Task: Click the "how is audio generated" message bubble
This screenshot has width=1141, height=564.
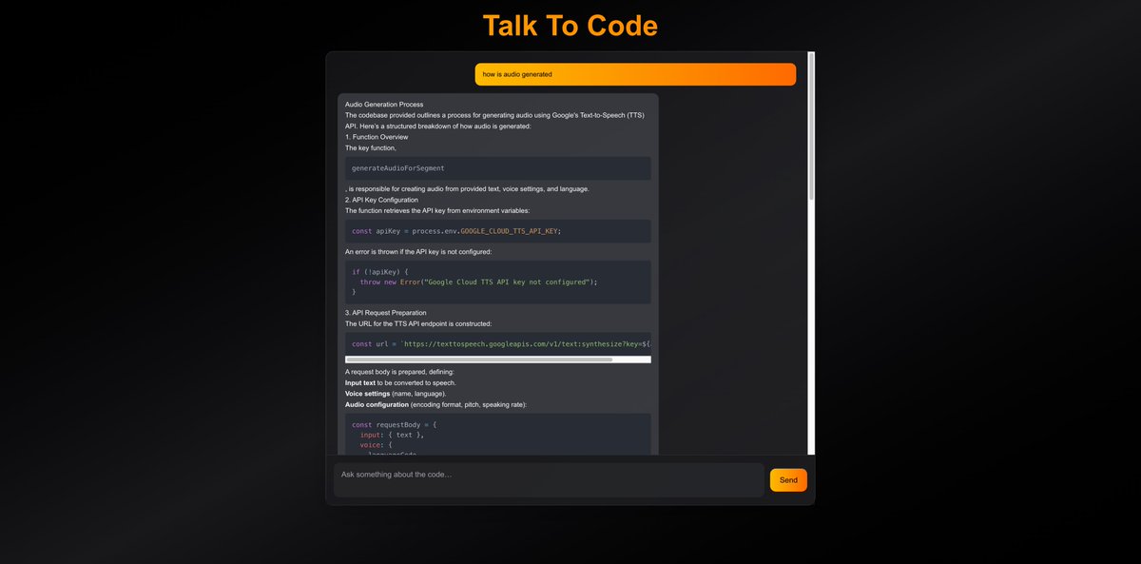Action: pos(635,74)
